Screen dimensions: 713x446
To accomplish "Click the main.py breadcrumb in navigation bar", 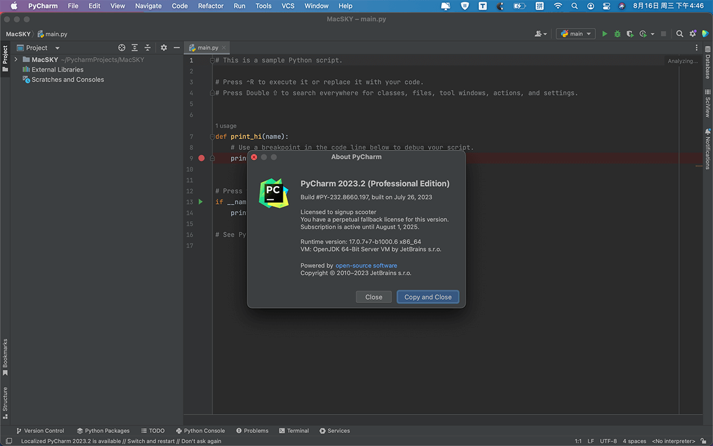I will 52,34.
